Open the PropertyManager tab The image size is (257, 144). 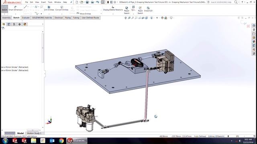click(x=9, y=24)
